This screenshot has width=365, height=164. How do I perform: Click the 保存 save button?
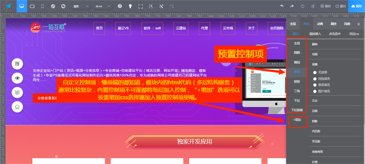[x=356, y=6]
